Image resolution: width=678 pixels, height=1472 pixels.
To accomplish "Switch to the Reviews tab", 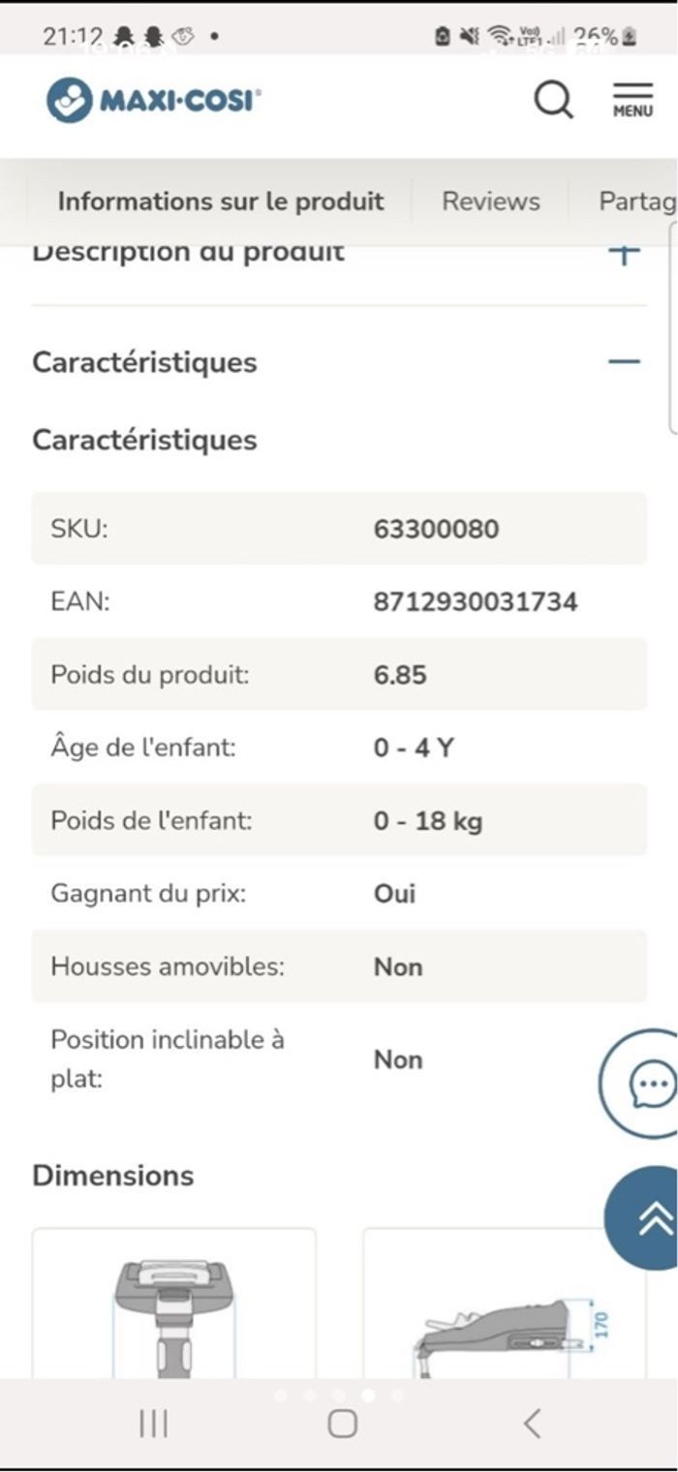I will point(491,201).
